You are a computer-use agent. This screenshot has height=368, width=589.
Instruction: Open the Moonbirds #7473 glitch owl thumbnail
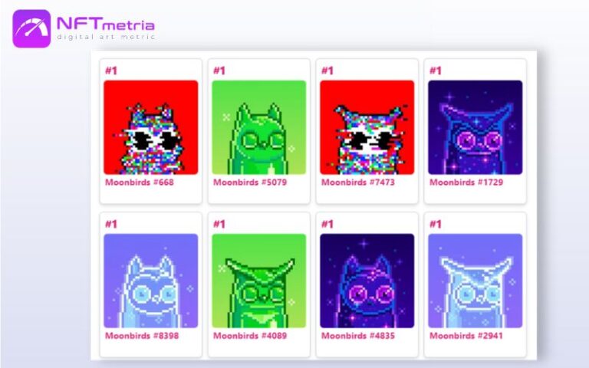(x=367, y=127)
